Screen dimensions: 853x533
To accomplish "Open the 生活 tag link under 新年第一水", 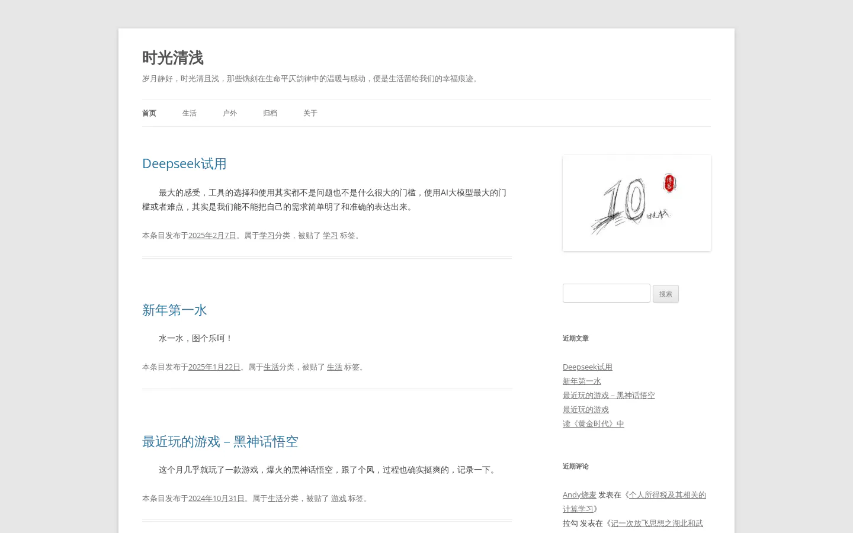I will [335, 367].
